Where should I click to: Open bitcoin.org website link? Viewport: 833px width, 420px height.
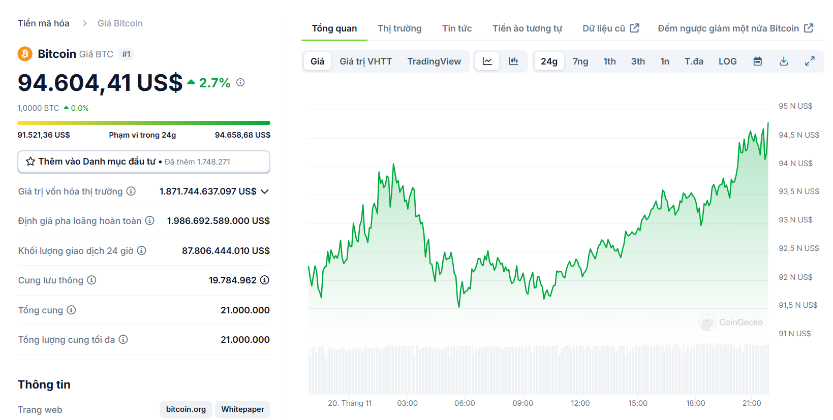(186, 409)
